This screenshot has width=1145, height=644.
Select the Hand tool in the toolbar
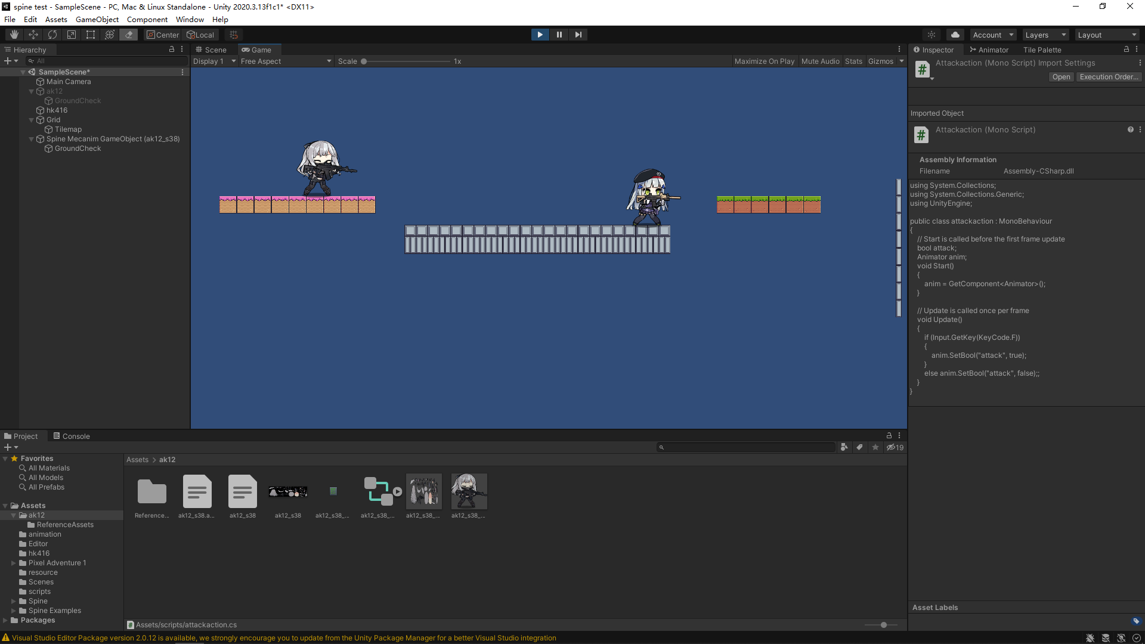tap(13, 34)
